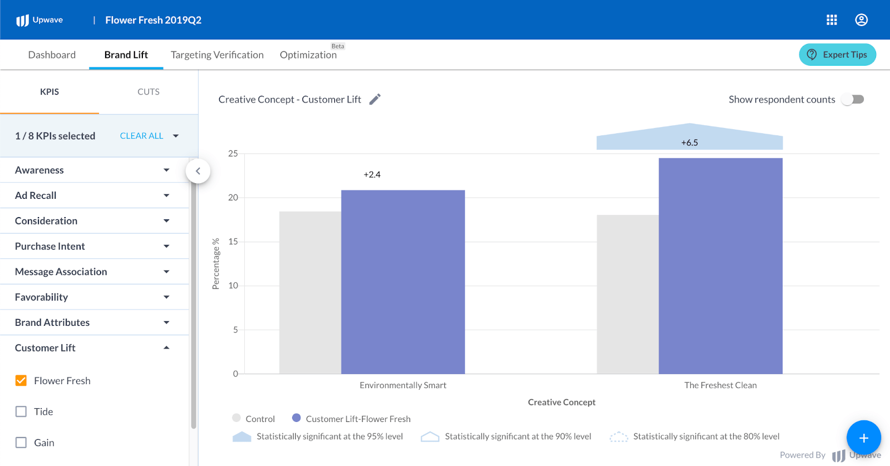Expand the Awareness KPI group
Viewport: 890px width, 466px height.
[95, 170]
